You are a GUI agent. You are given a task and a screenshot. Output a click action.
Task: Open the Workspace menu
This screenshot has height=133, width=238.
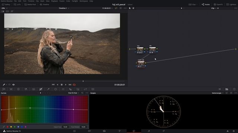pyautogui.click(x=84, y=1)
